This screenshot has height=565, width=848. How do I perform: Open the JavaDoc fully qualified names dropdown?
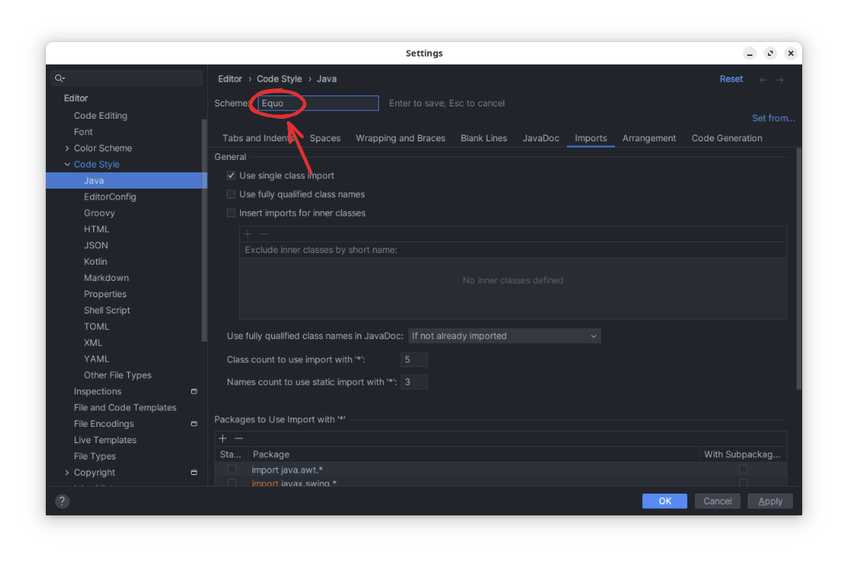click(505, 336)
